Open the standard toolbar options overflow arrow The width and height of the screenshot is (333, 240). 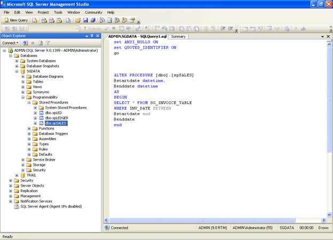coord(138,21)
